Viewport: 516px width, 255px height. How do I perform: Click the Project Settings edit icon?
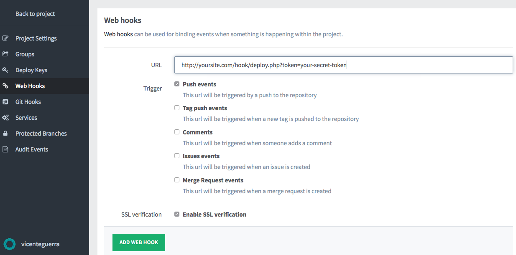click(5, 38)
